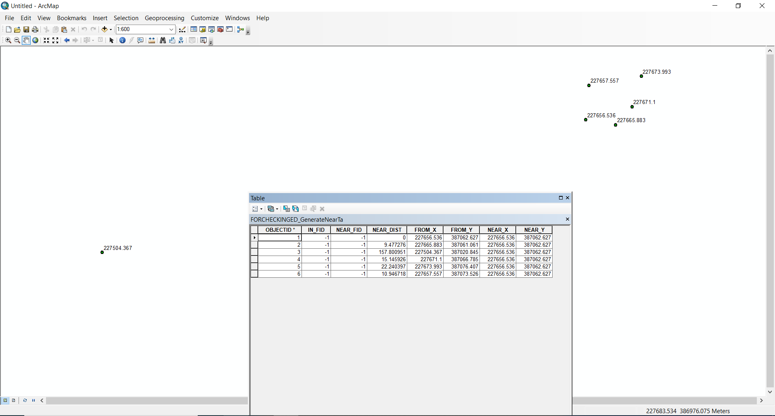Select the Zoom Out tool
Screen dimensions: 775x416
point(17,40)
